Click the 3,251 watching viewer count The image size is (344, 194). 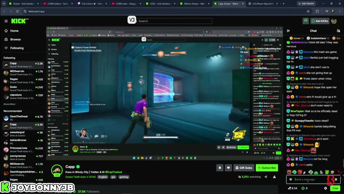click(x=250, y=177)
